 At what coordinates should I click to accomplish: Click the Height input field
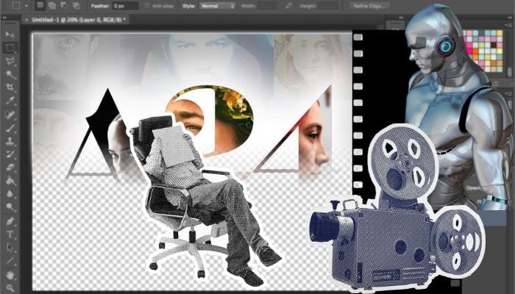(x=327, y=6)
